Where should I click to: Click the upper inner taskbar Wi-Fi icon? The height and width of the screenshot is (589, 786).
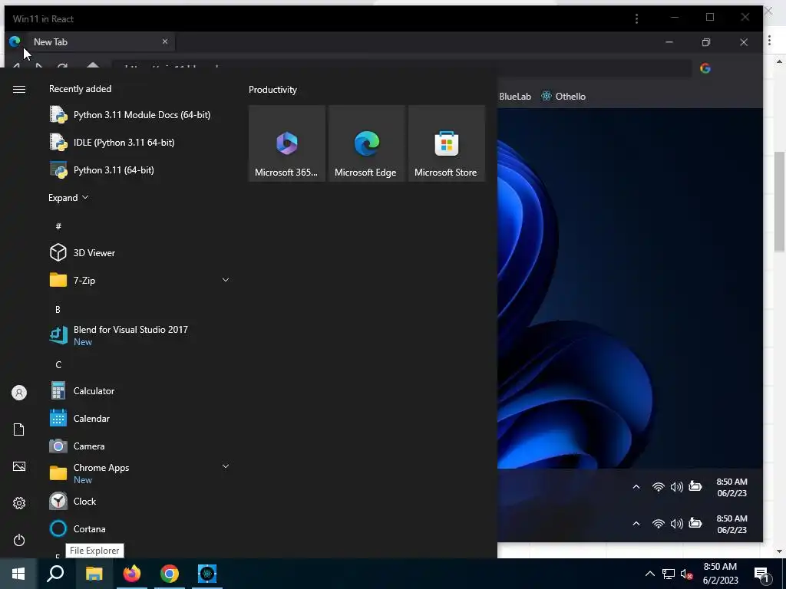pos(658,486)
